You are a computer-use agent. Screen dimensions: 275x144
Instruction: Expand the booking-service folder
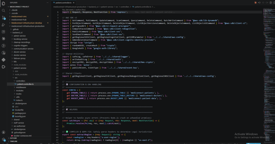click(29, 39)
